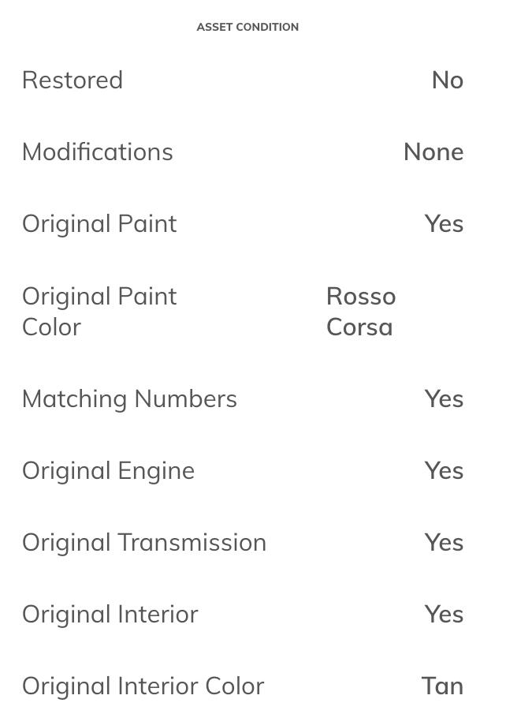Select the 'Yes' value for Original Transmission
This screenshot has width=506, height=714.
coord(444,542)
